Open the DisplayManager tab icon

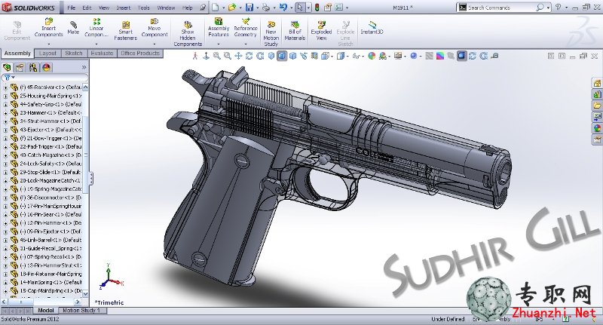(x=46, y=68)
